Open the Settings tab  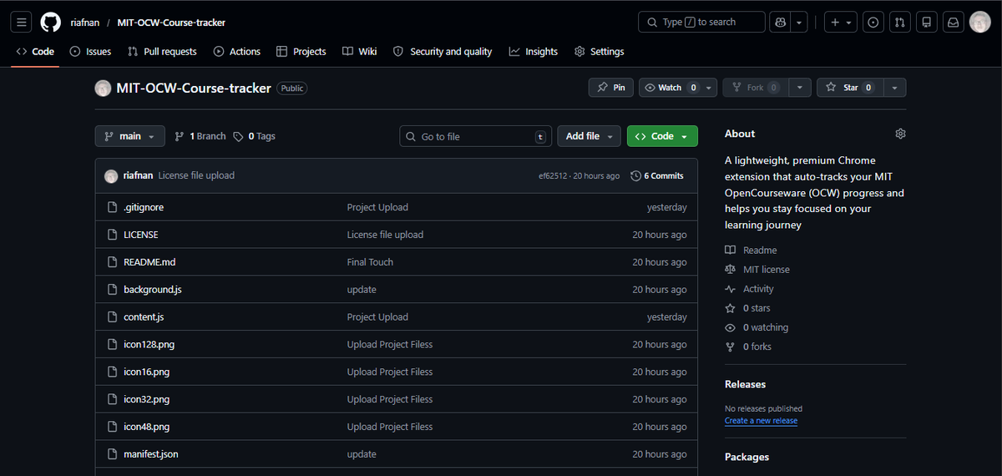point(600,52)
